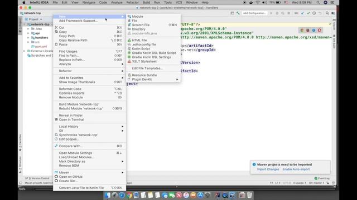Open Finder in the Dock
Viewport: 357px width, 200px height.
(x=107, y=195)
